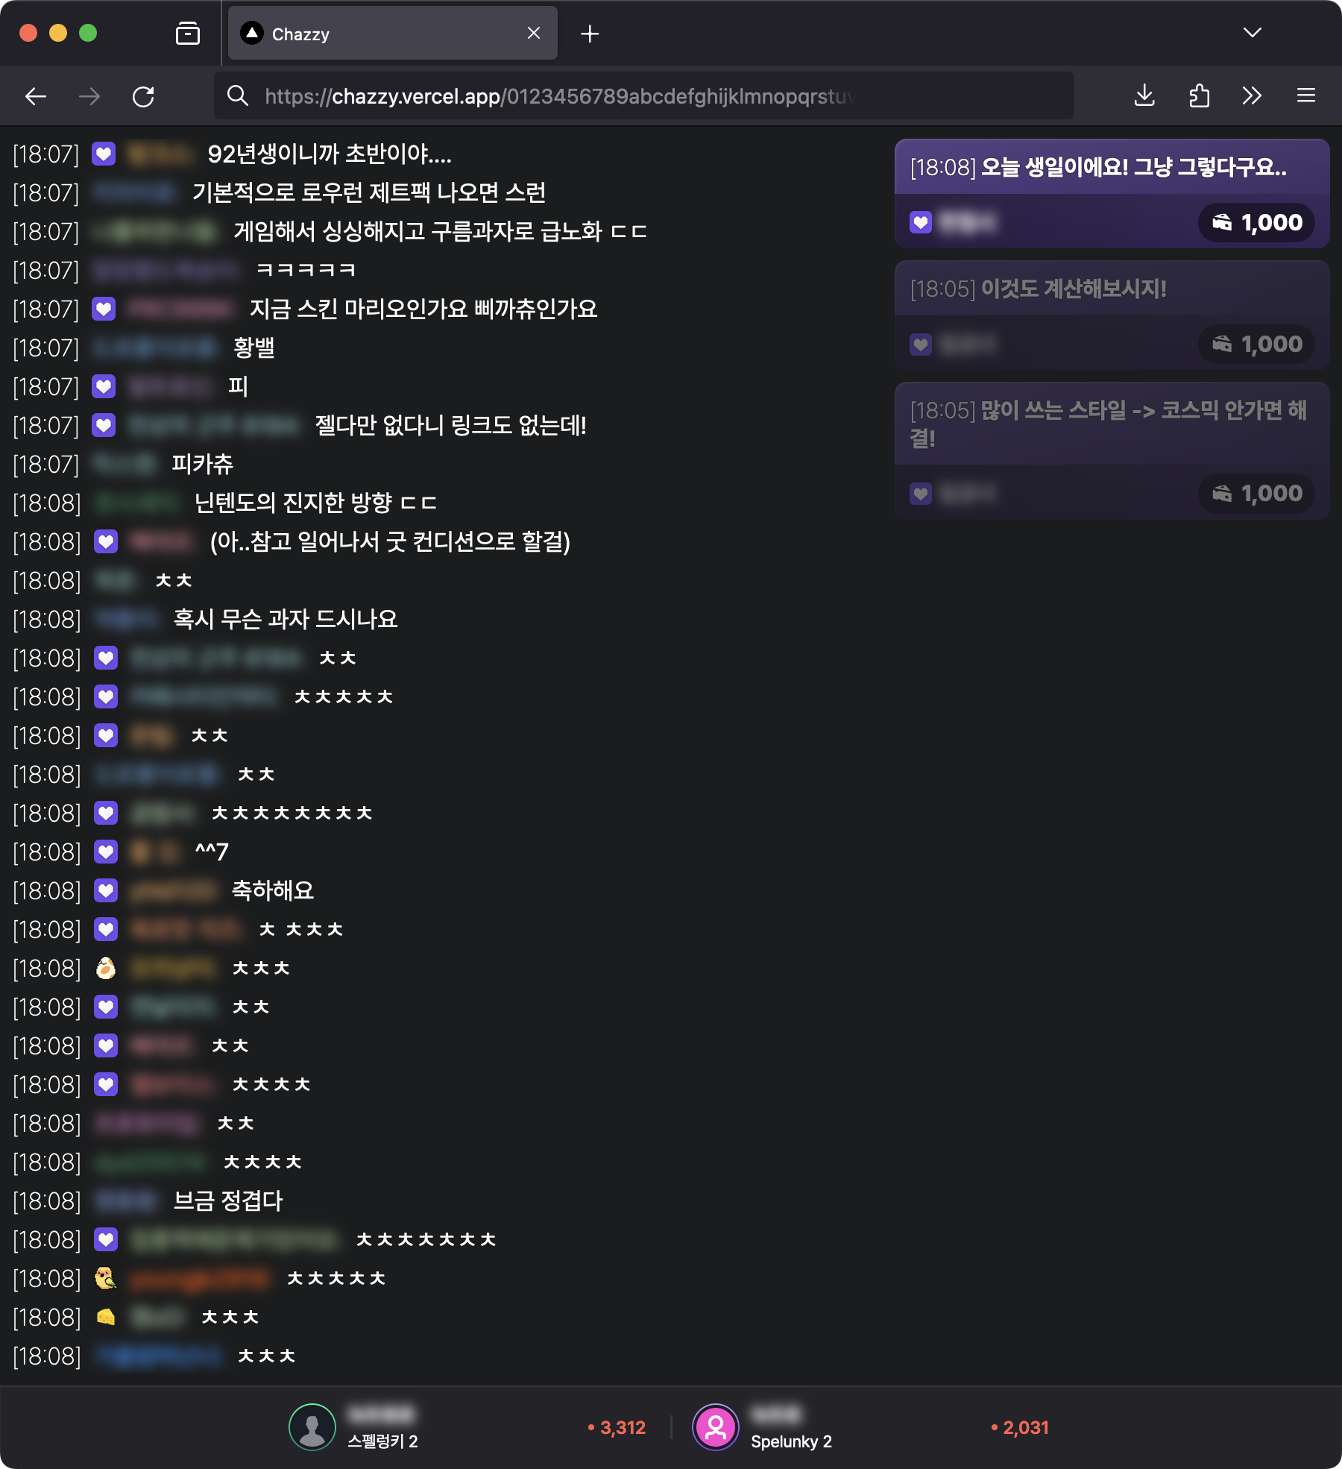Close the Chazzy tab

point(534,34)
